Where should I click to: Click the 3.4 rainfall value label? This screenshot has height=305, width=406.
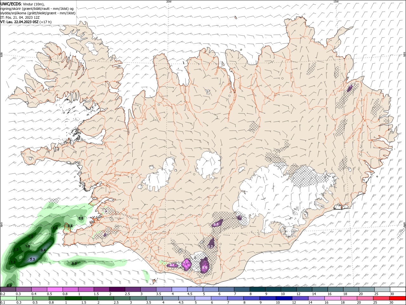(x=43, y=250)
